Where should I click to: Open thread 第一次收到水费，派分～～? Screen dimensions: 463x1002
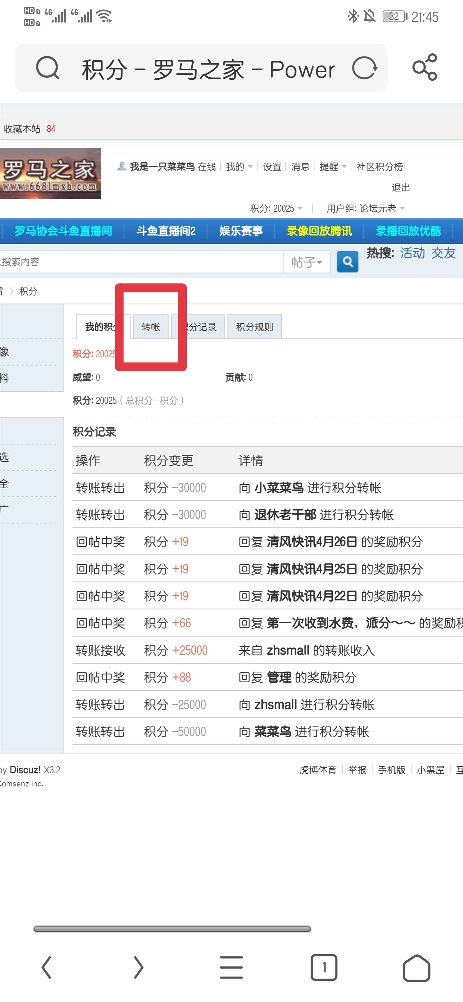341,623
